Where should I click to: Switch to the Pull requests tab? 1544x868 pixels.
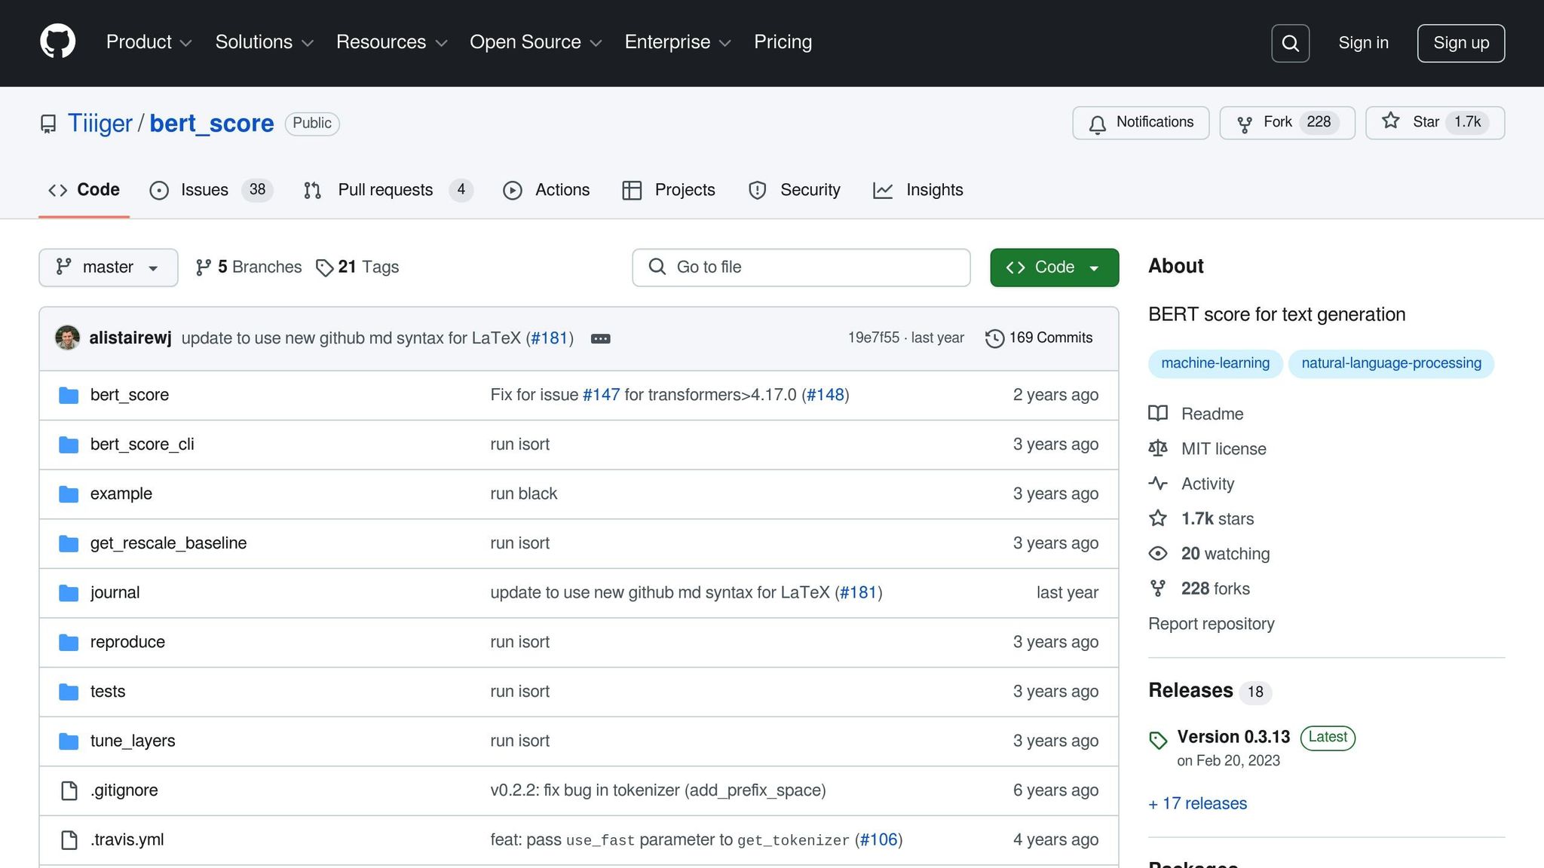pos(384,190)
